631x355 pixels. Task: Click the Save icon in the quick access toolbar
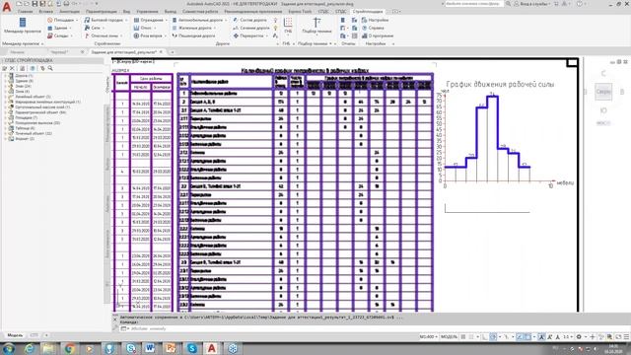coord(35,4)
